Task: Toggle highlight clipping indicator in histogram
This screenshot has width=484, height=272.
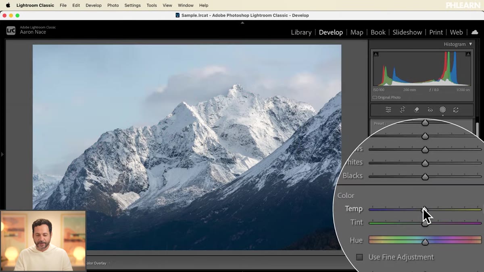Action: tap(468, 54)
